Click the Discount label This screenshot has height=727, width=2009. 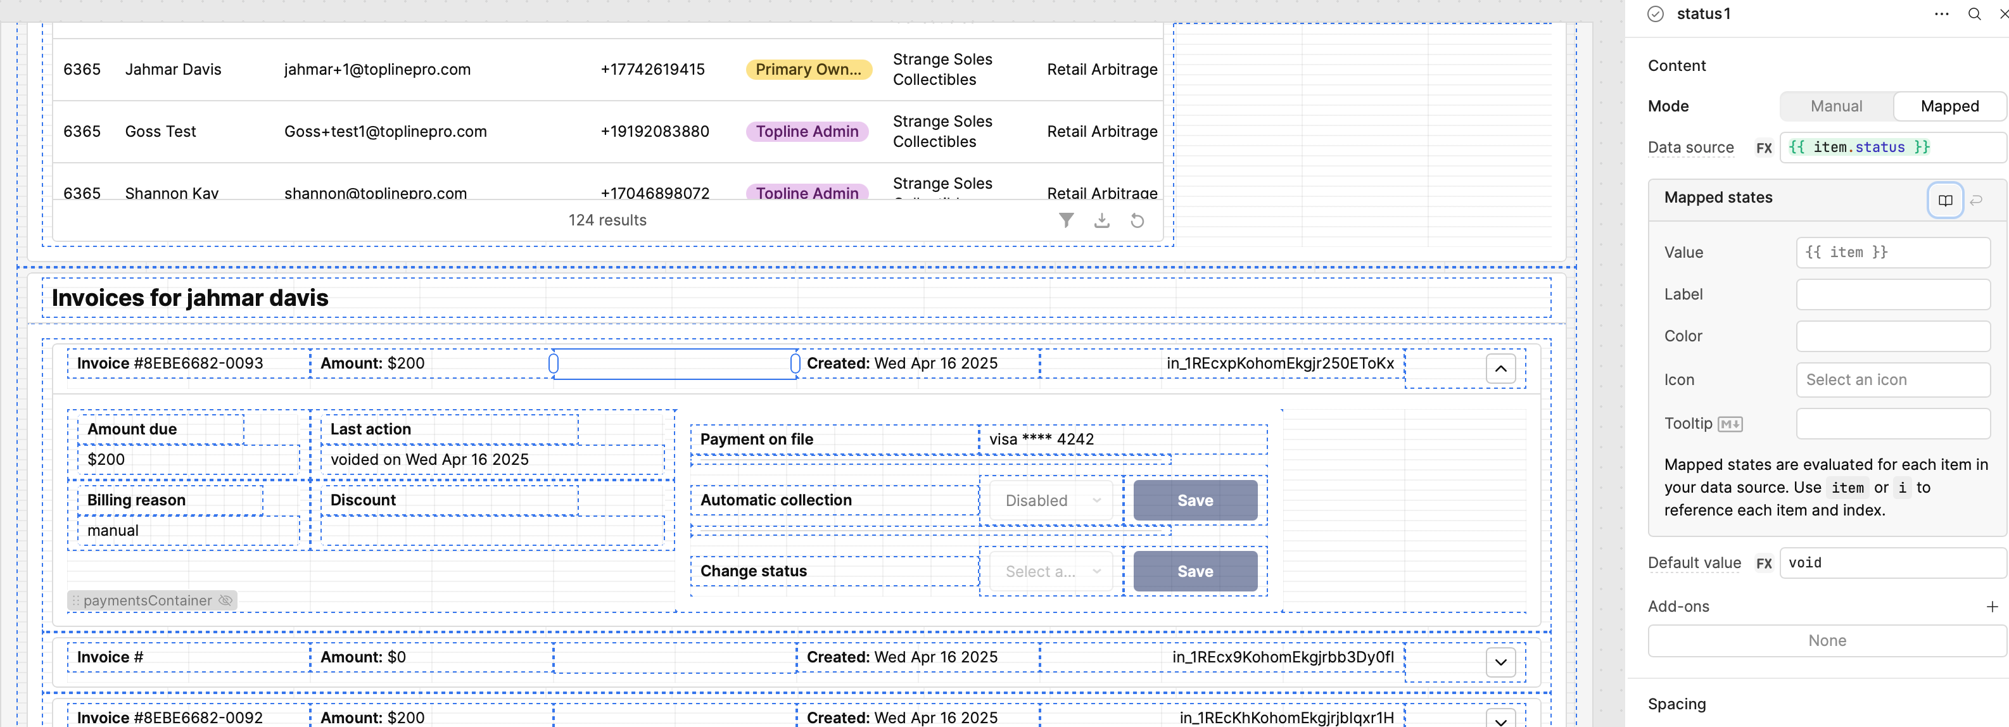[363, 501]
